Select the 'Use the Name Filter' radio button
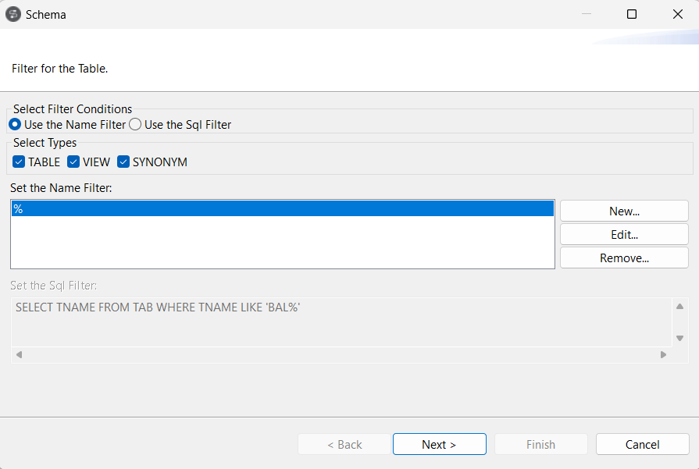Viewport: 699px width, 469px height. click(x=15, y=124)
